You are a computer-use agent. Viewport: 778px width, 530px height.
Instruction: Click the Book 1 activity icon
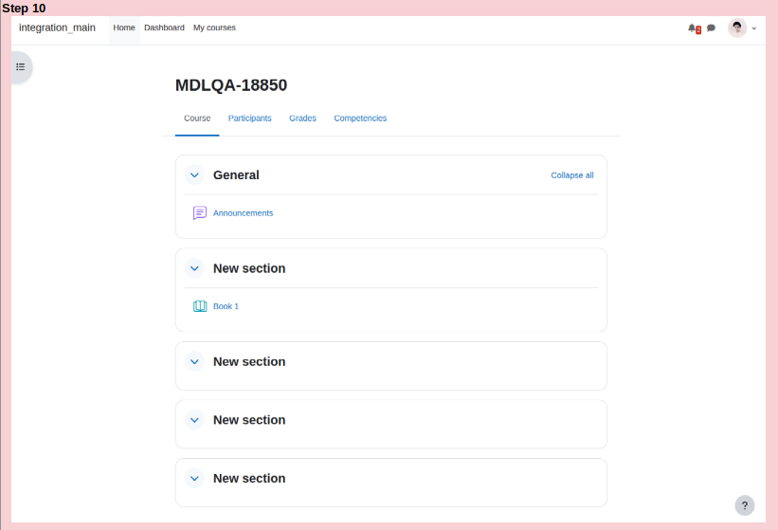click(200, 306)
